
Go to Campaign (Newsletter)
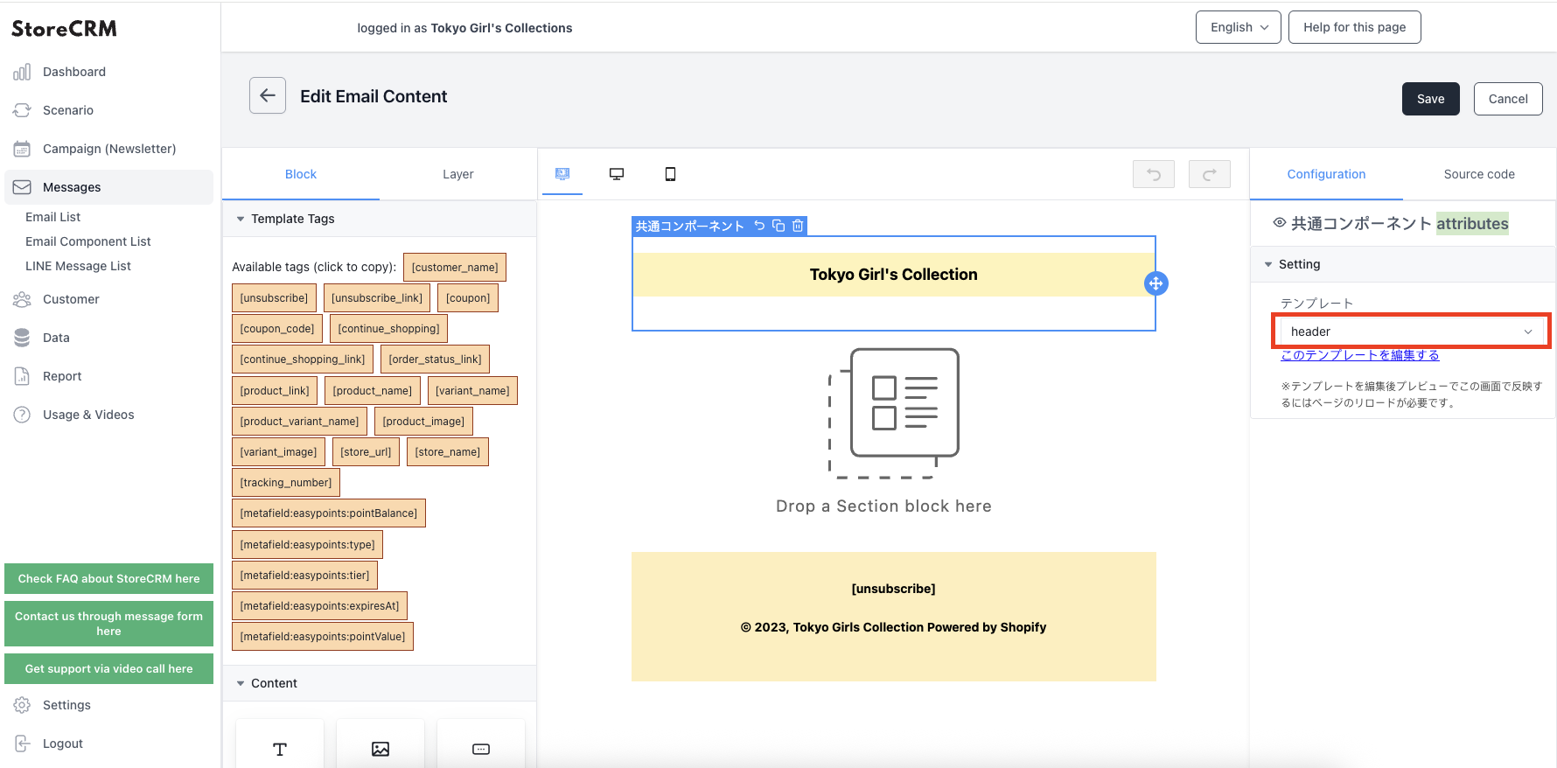pos(108,149)
